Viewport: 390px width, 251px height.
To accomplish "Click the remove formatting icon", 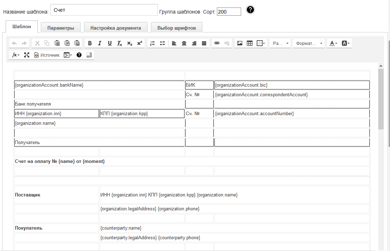I will tap(120, 43).
